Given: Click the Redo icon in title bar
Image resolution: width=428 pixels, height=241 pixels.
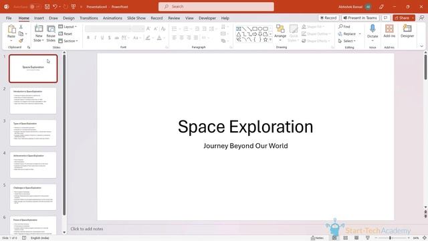Looking at the screenshot, I should point(66,7).
